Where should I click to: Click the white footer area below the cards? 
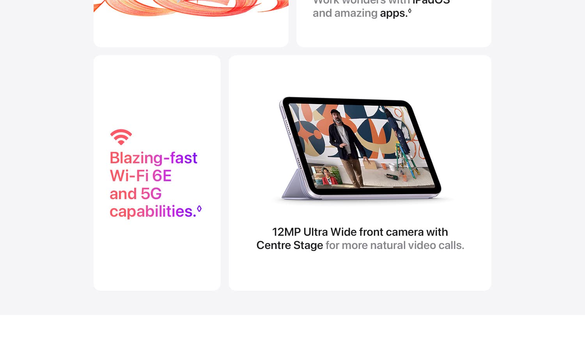click(292, 327)
